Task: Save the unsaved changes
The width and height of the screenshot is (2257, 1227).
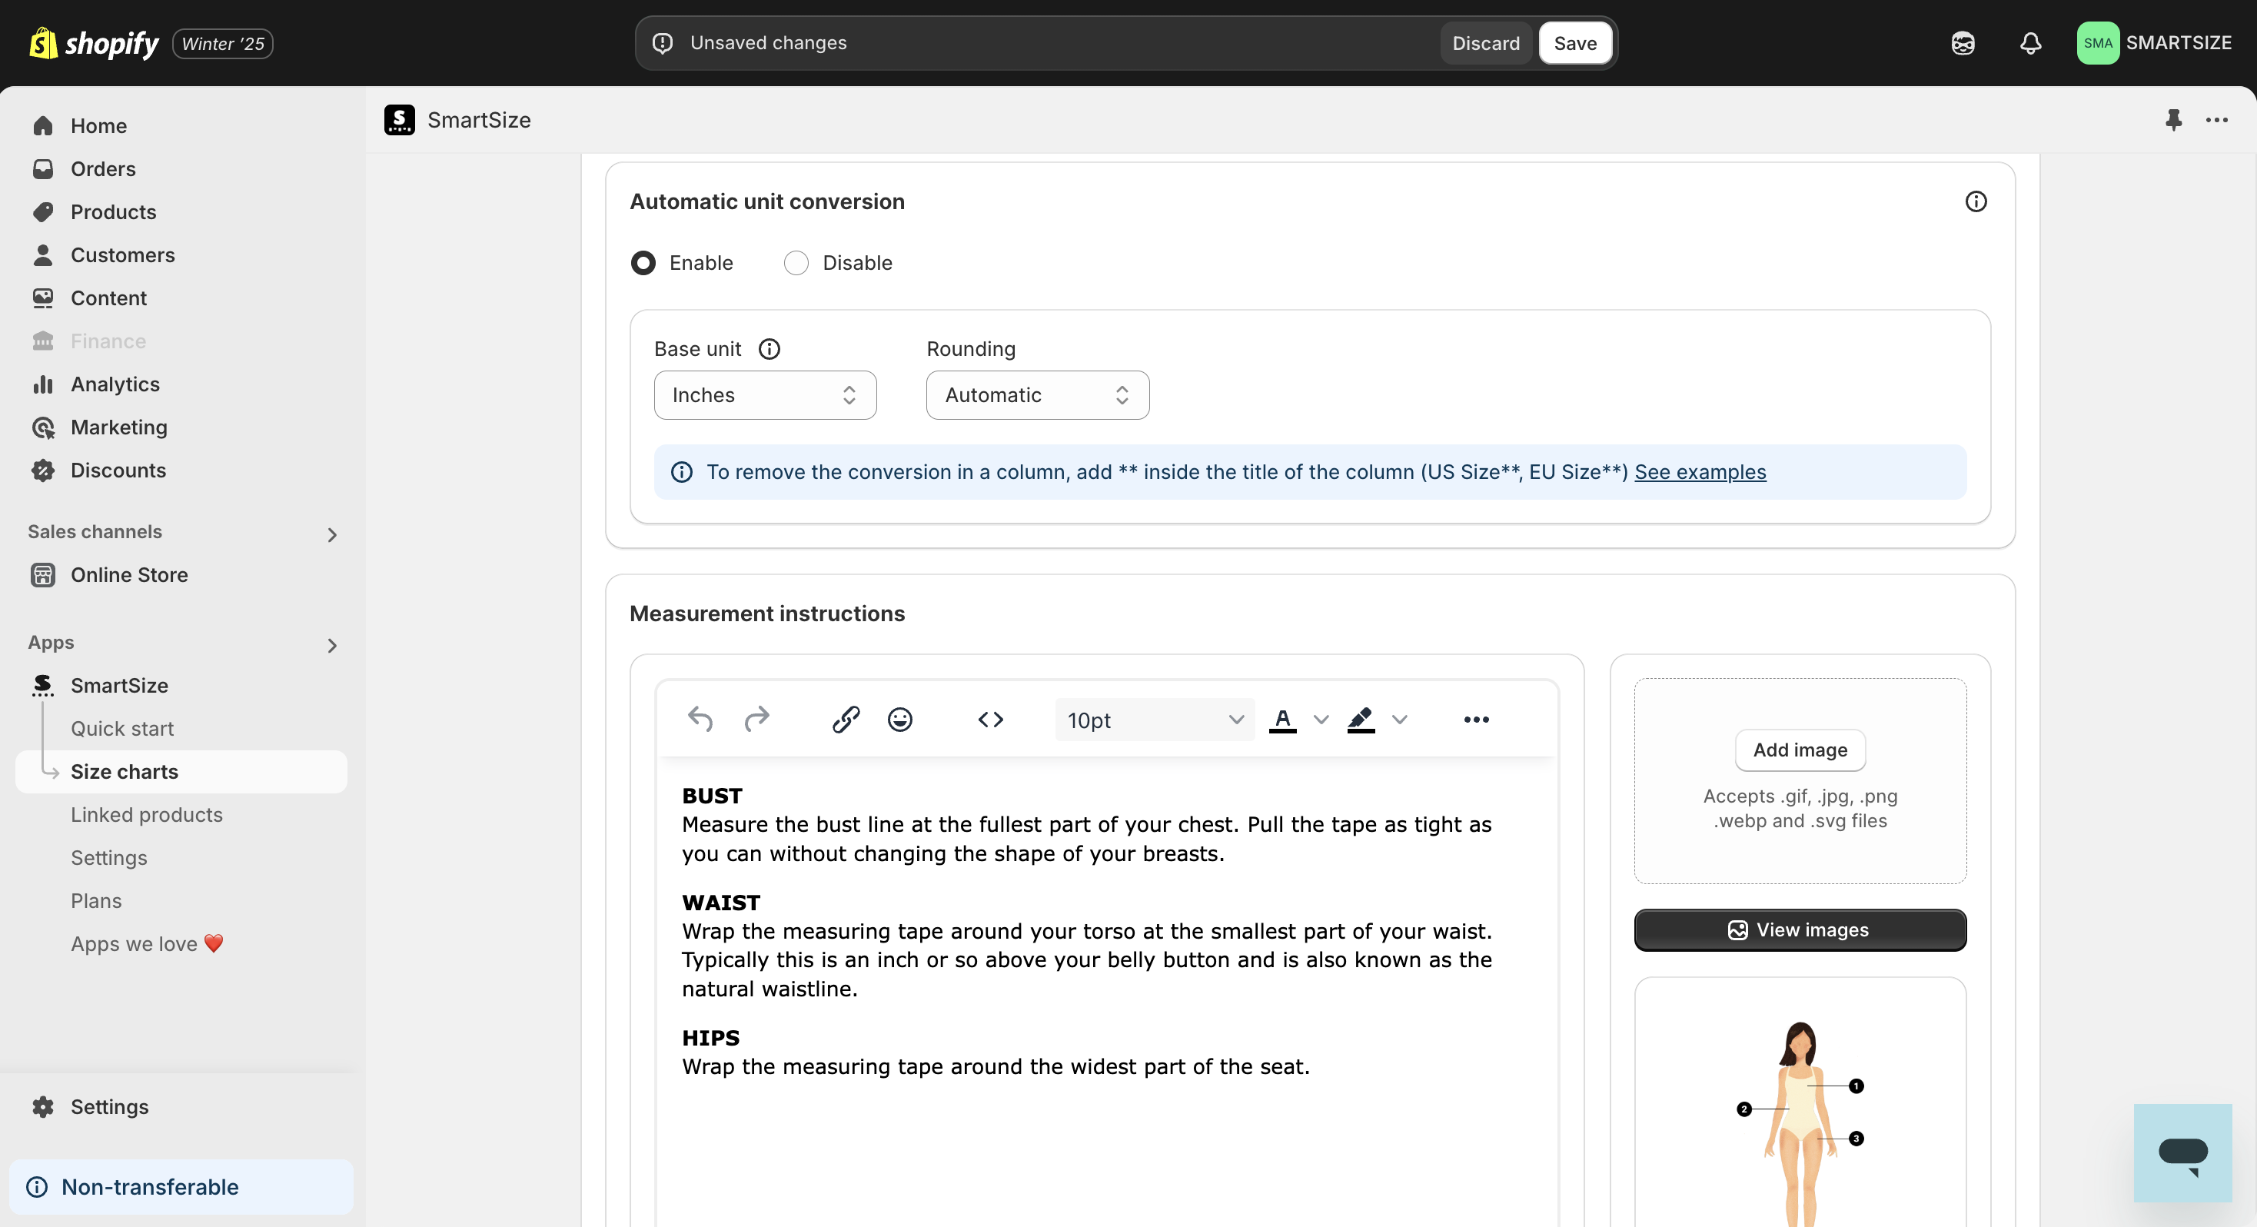Action: pyautogui.click(x=1574, y=43)
